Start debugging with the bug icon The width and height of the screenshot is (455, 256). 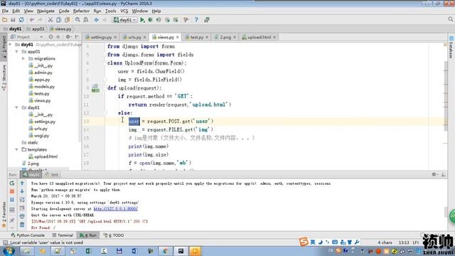pyautogui.click(x=150, y=20)
